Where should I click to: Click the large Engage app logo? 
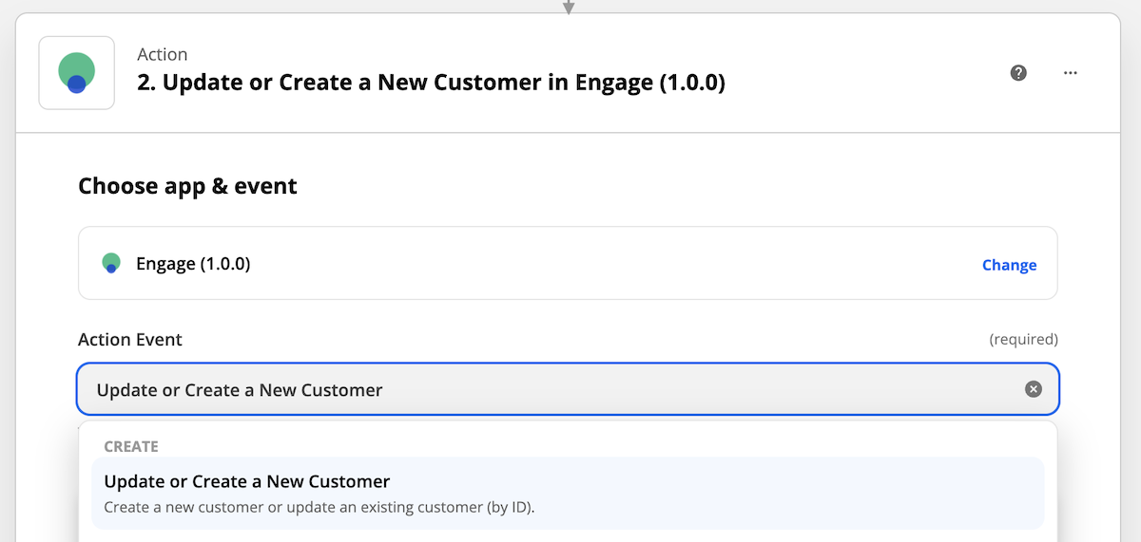coord(76,73)
